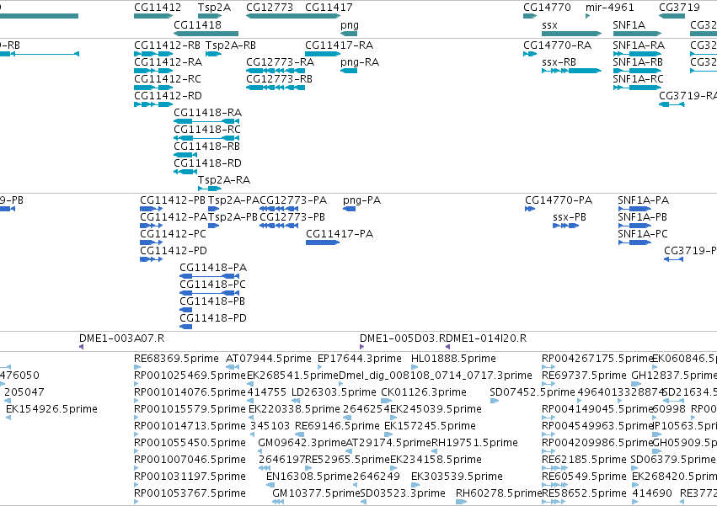This screenshot has width=717, height=506.
Task: Click the CG11412-RD transcript label
Action: pos(168,96)
